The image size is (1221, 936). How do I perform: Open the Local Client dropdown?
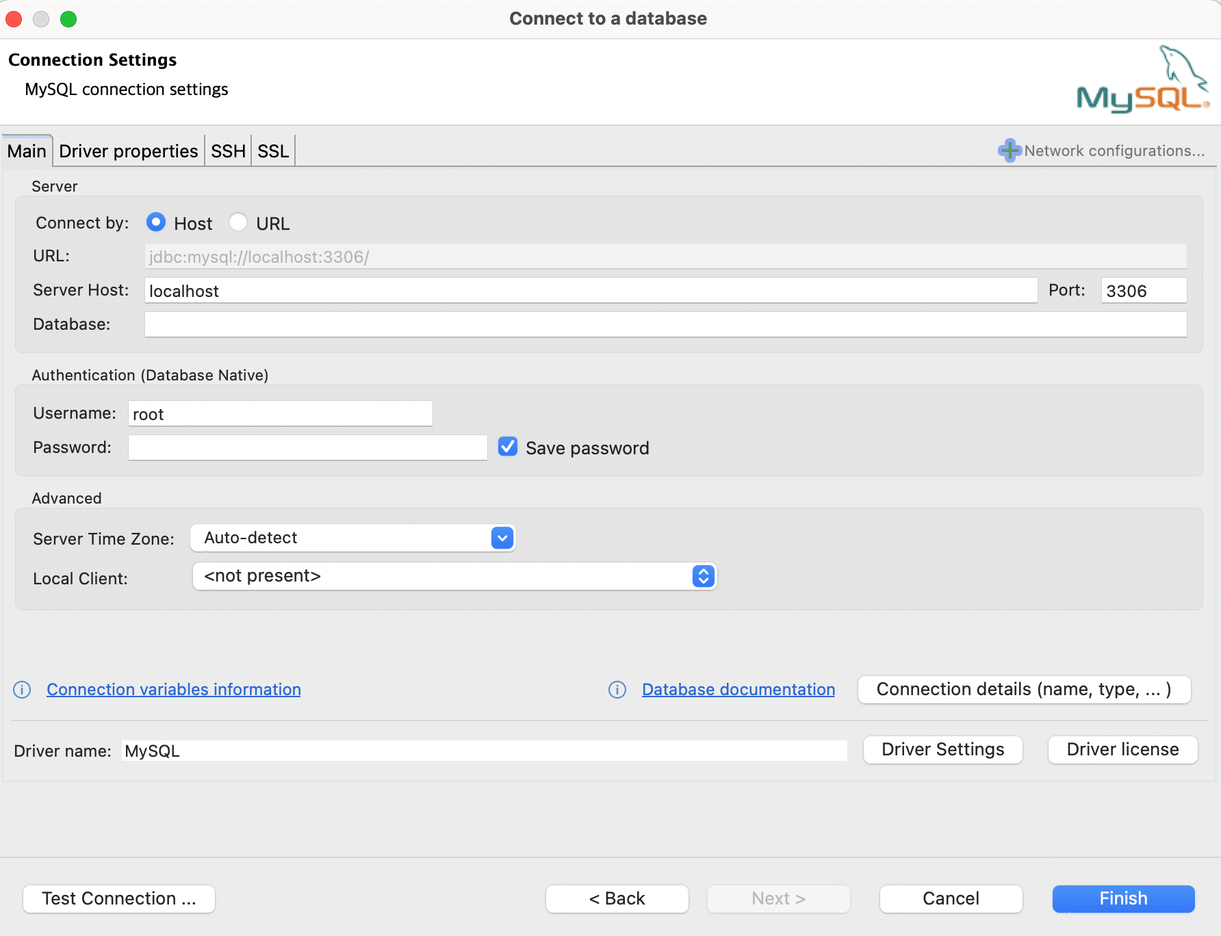454,576
